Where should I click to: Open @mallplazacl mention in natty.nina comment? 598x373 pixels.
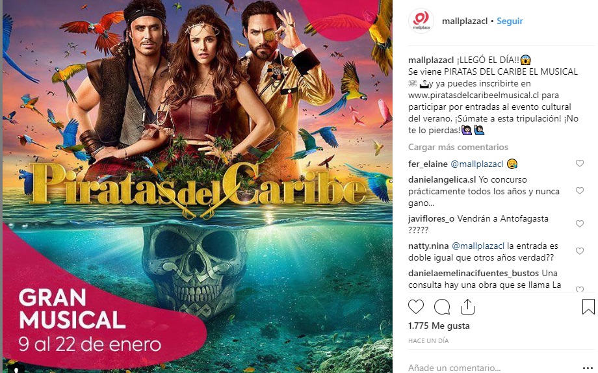[478, 246]
